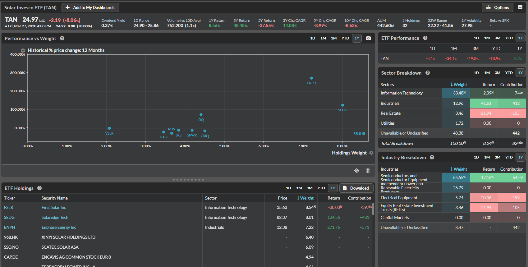Select 1M tab in Industry Breakdown
Screen dimensions: 528x267
[487, 157]
